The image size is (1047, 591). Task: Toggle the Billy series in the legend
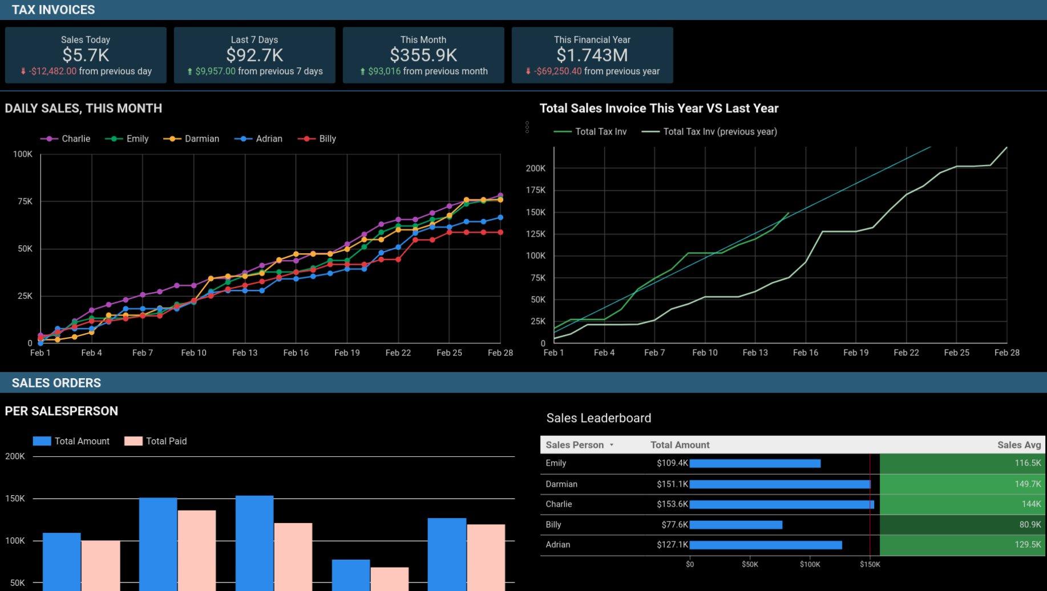click(x=317, y=139)
